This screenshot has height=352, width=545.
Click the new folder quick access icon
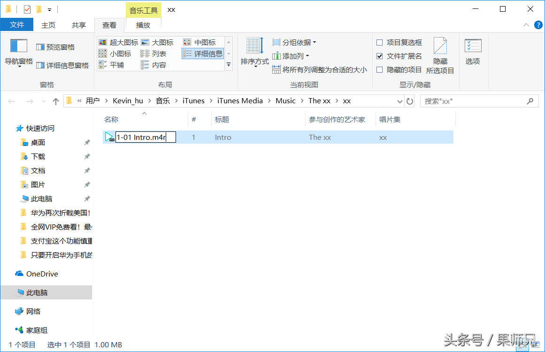[x=39, y=9]
